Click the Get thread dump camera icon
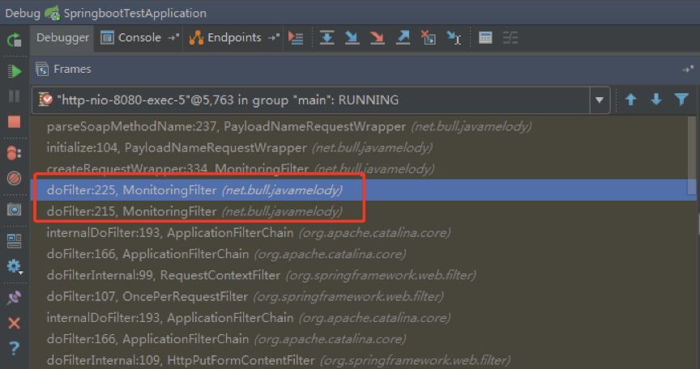The width and height of the screenshot is (700, 369). [x=14, y=210]
